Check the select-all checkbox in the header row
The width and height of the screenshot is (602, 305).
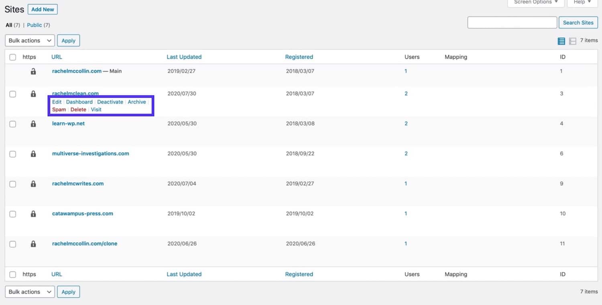(12, 57)
